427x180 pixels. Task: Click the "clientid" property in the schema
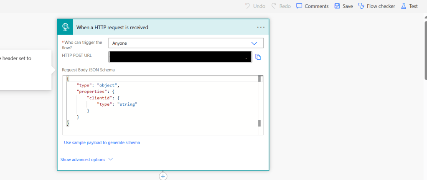tap(97, 98)
